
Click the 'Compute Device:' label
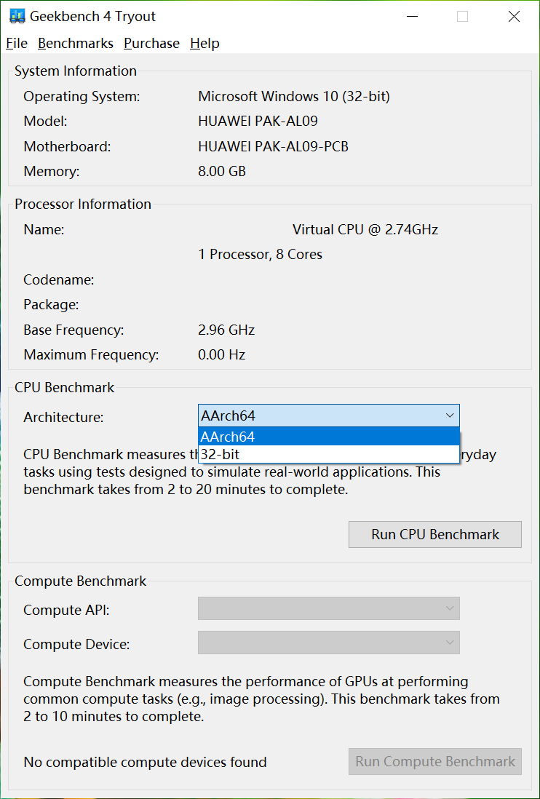click(x=76, y=644)
